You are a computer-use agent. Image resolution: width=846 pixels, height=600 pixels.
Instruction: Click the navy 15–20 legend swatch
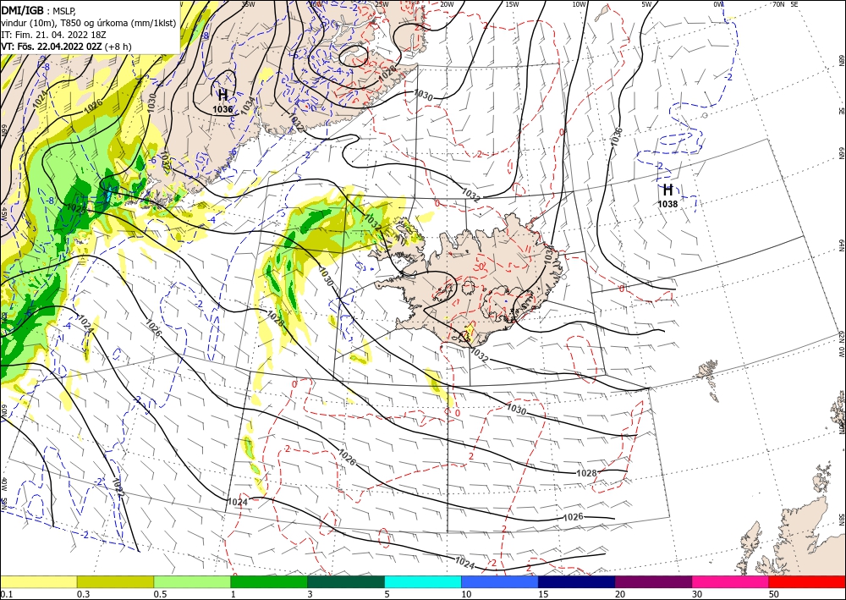pyautogui.click(x=577, y=581)
